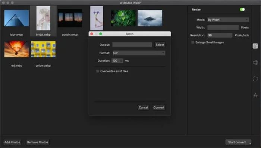Click the blue.webp file name
261x148 pixels.
(16, 35)
